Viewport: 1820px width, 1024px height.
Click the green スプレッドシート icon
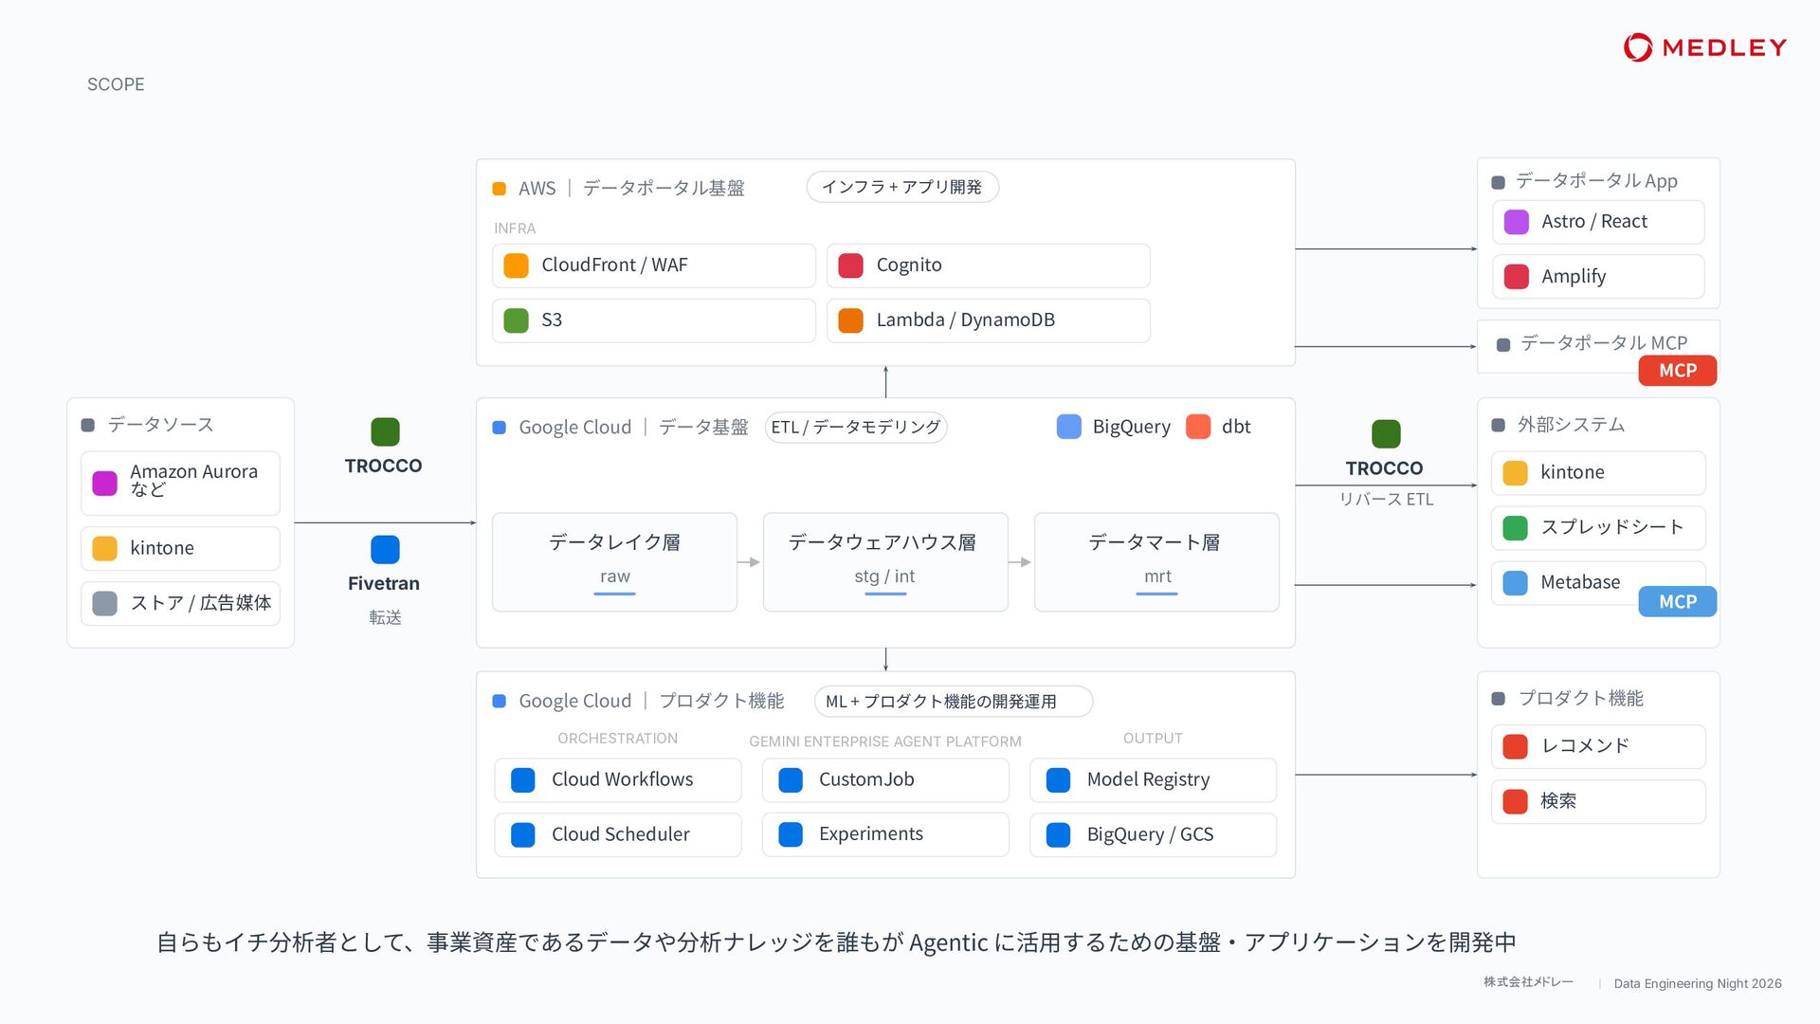coord(1515,528)
